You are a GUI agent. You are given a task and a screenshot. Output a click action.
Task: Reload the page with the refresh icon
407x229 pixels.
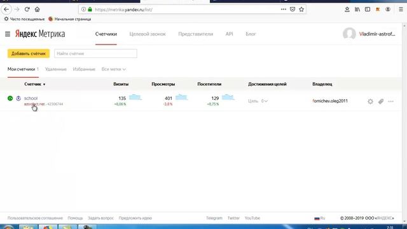[x=27, y=10]
